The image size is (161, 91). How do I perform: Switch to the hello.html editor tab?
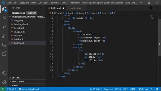[x=76, y=8]
